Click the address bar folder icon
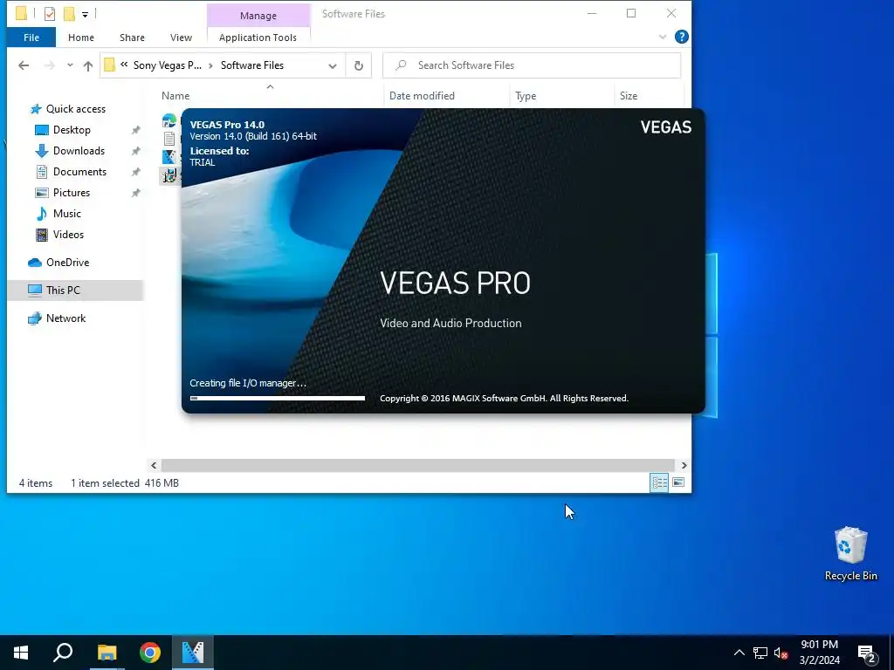The image size is (894, 670). 109,65
